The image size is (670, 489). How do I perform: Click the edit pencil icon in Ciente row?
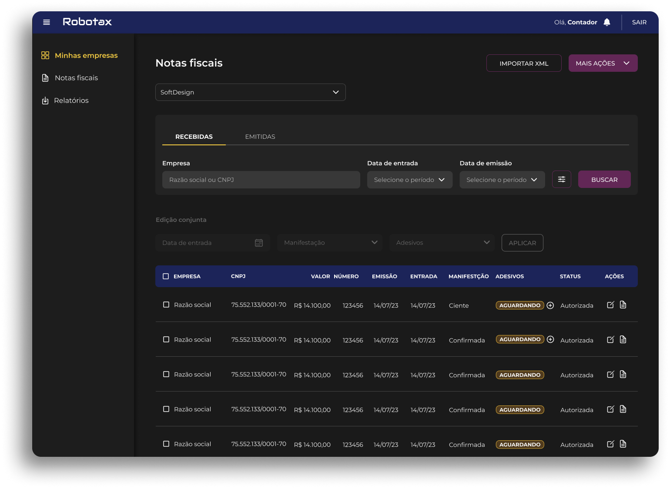610,305
